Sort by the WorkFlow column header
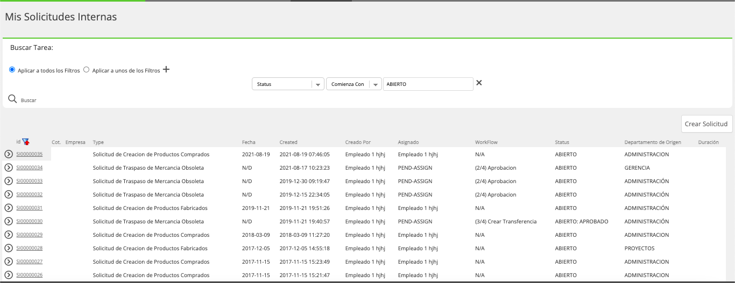The image size is (735, 283). click(x=486, y=142)
